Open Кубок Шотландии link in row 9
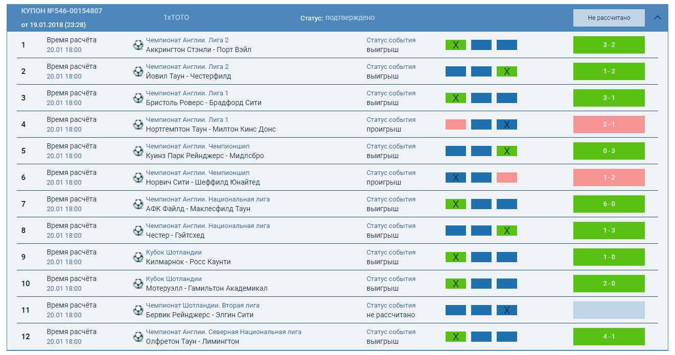The height and width of the screenshot is (355, 675). coord(174,252)
